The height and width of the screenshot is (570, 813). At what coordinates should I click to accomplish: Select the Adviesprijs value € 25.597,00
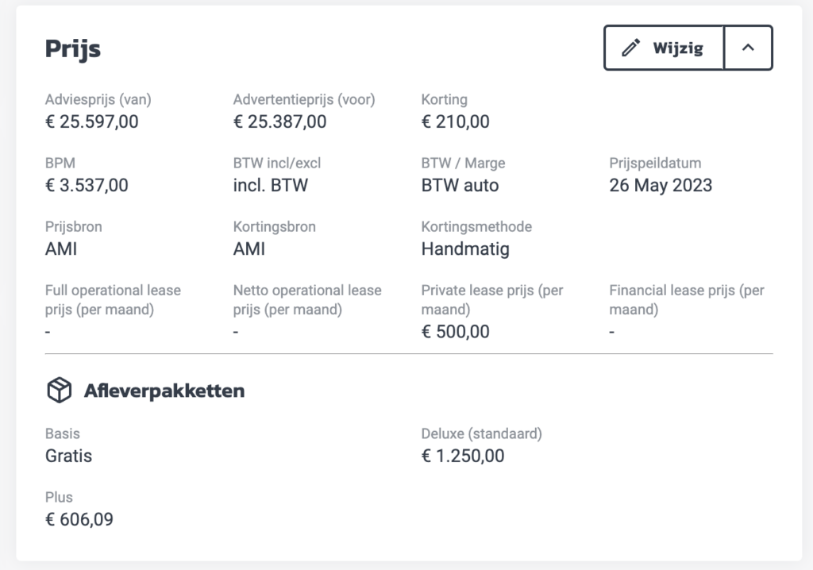tap(91, 122)
